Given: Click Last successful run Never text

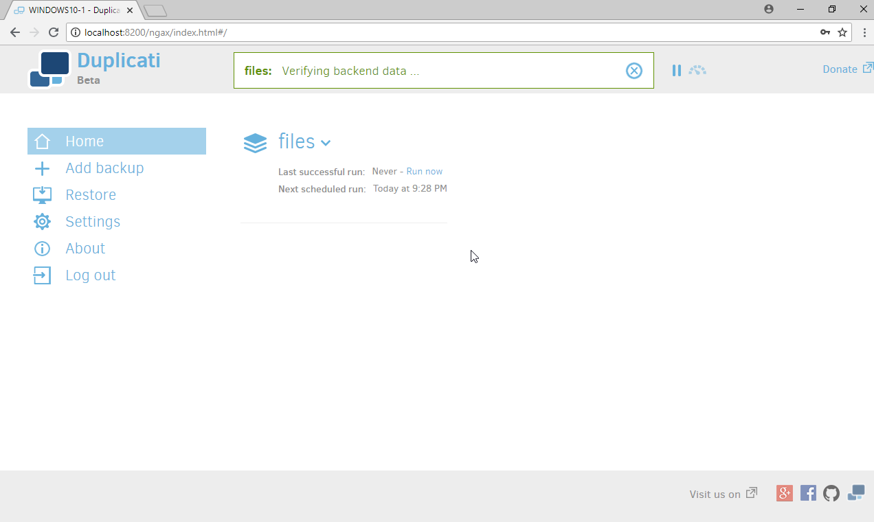Looking at the screenshot, I should (x=385, y=171).
